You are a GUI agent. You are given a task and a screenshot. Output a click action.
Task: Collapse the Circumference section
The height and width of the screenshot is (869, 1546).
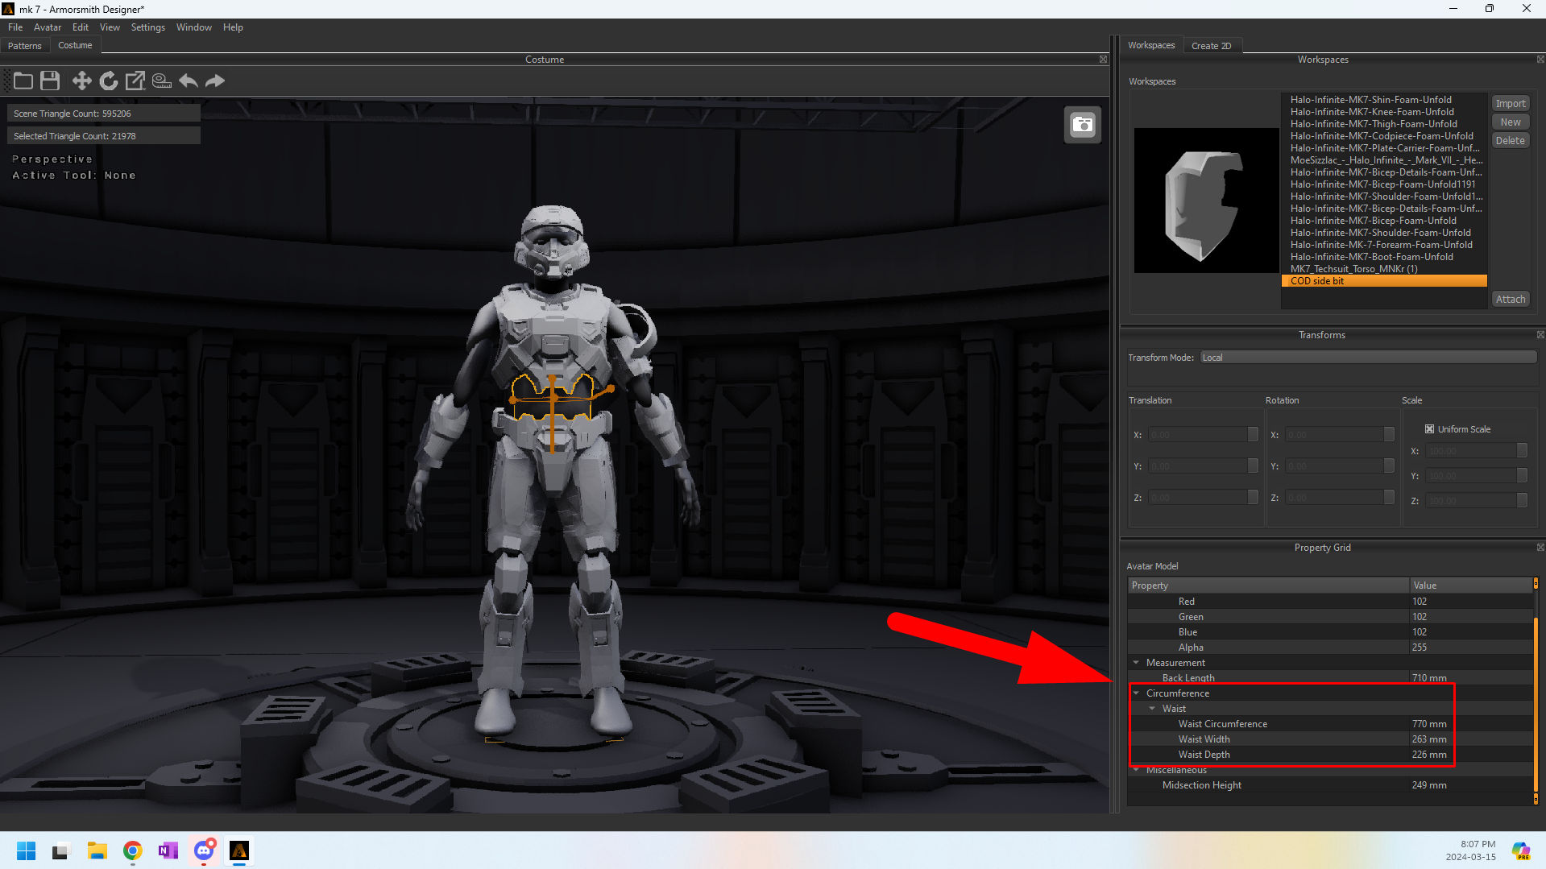(1137, 693)
